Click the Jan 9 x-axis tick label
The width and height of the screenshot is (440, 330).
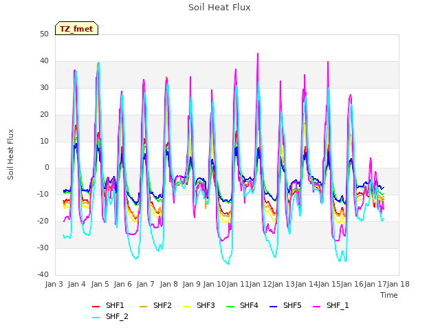pos(191,284)
